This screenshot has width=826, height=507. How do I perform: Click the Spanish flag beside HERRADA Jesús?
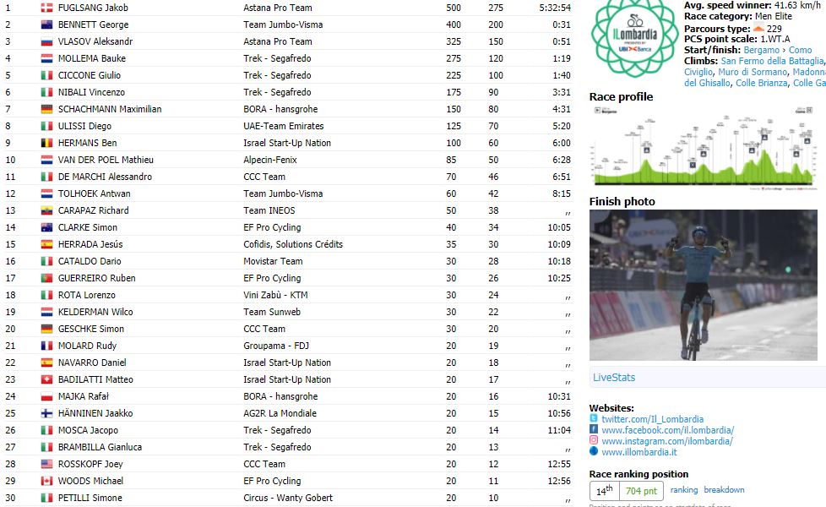point(47,244)
